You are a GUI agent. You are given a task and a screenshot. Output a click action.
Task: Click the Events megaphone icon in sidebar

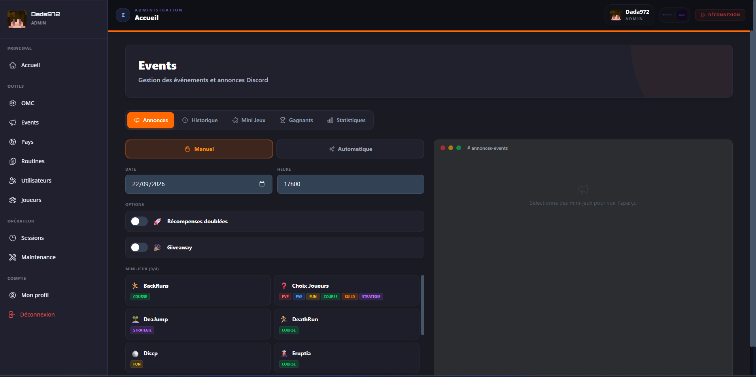pyautogui.click(x=13, y=123)
